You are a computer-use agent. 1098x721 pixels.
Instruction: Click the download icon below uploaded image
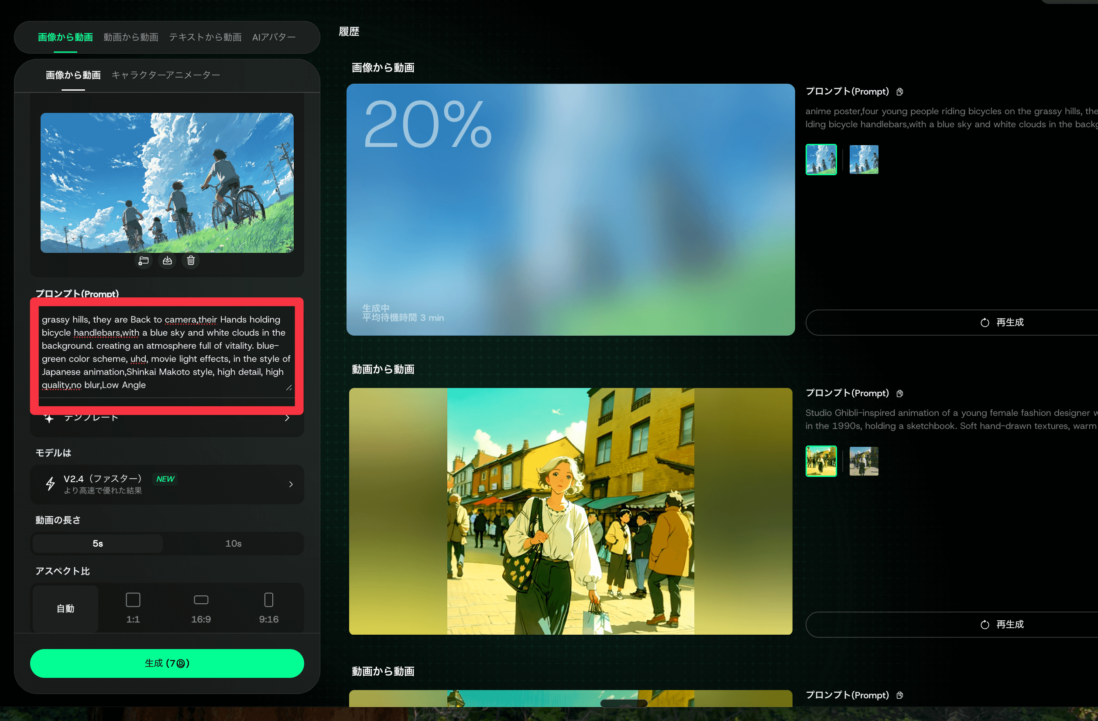(x=167, y=261)
